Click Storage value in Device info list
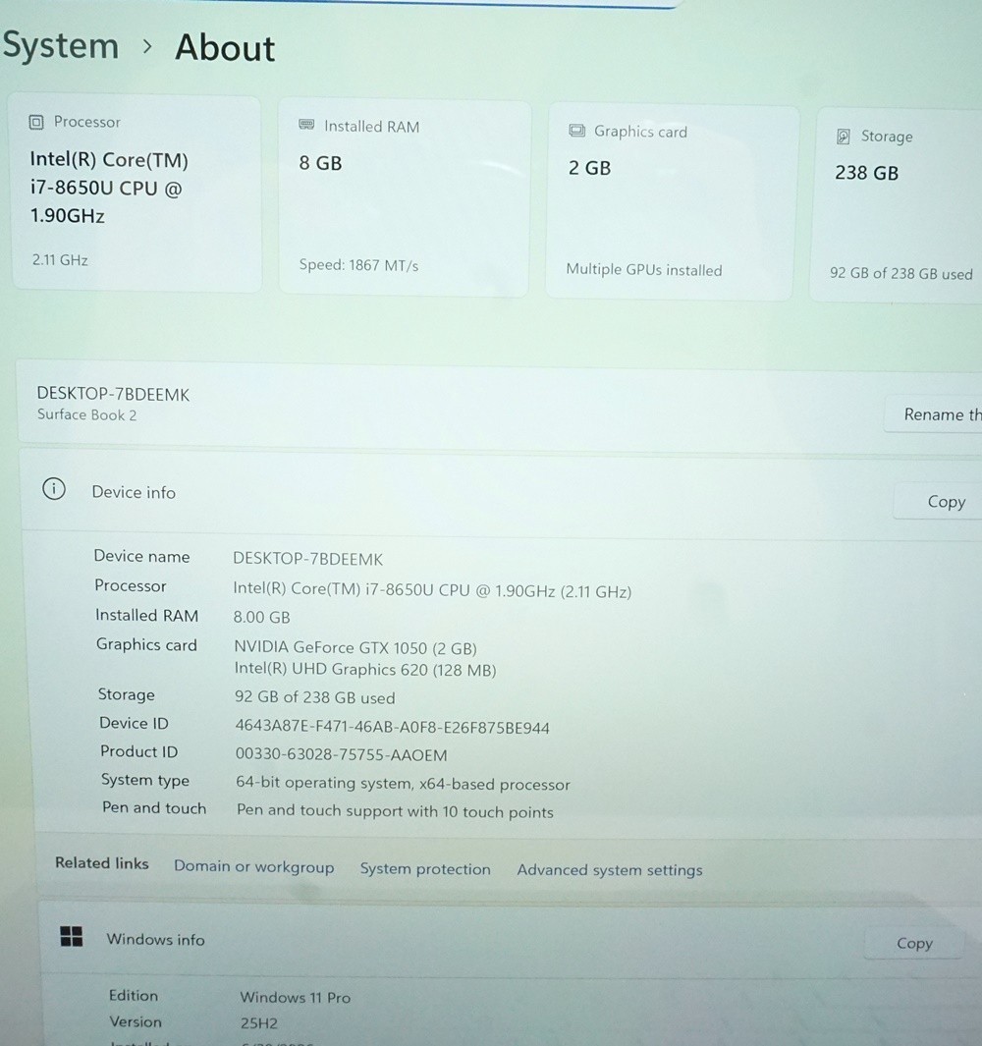Image resolution: width=982 pixels, height=1046 pixels. pyautogui.click(x=314, y=697)
